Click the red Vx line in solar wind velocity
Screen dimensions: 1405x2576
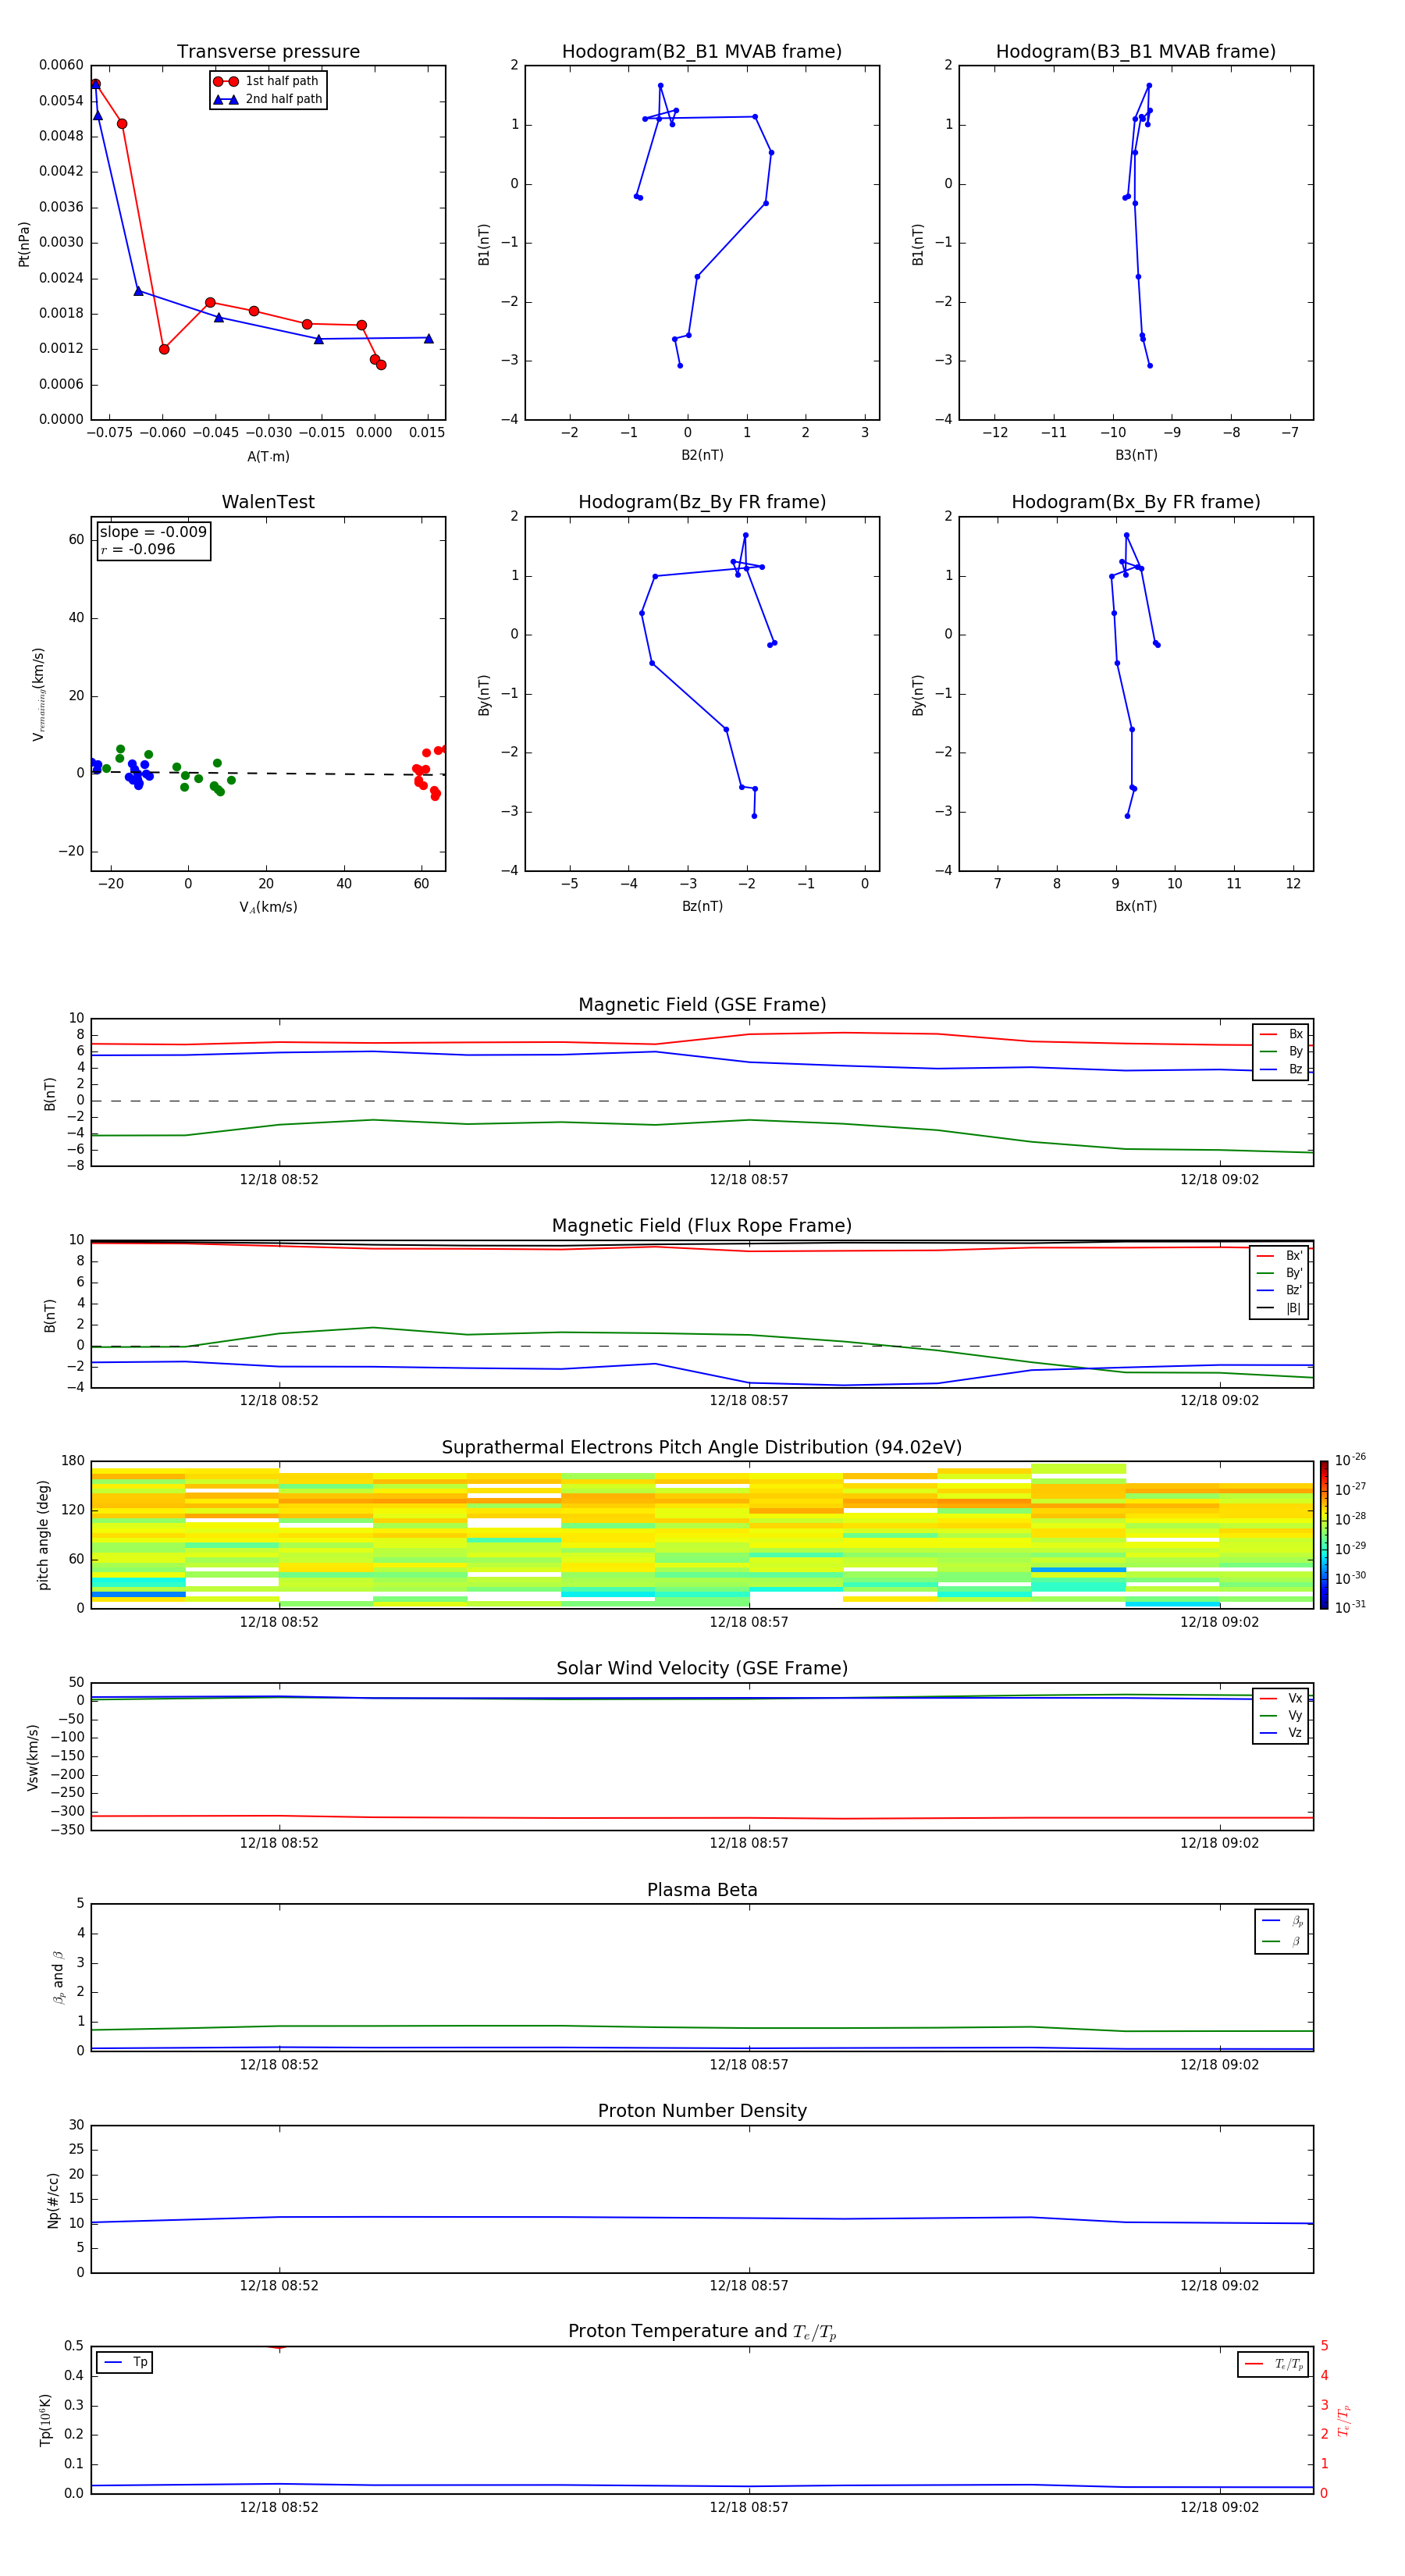pyautogui.click(x=702, y=1818)
